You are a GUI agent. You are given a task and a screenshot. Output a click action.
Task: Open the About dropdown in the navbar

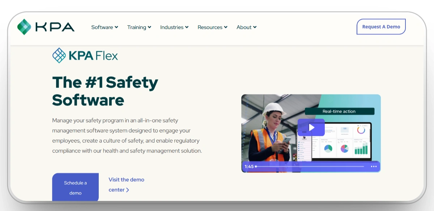(246, 27)
